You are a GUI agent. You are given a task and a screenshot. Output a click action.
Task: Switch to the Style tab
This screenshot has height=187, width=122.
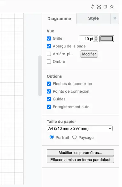pos(94,18)
